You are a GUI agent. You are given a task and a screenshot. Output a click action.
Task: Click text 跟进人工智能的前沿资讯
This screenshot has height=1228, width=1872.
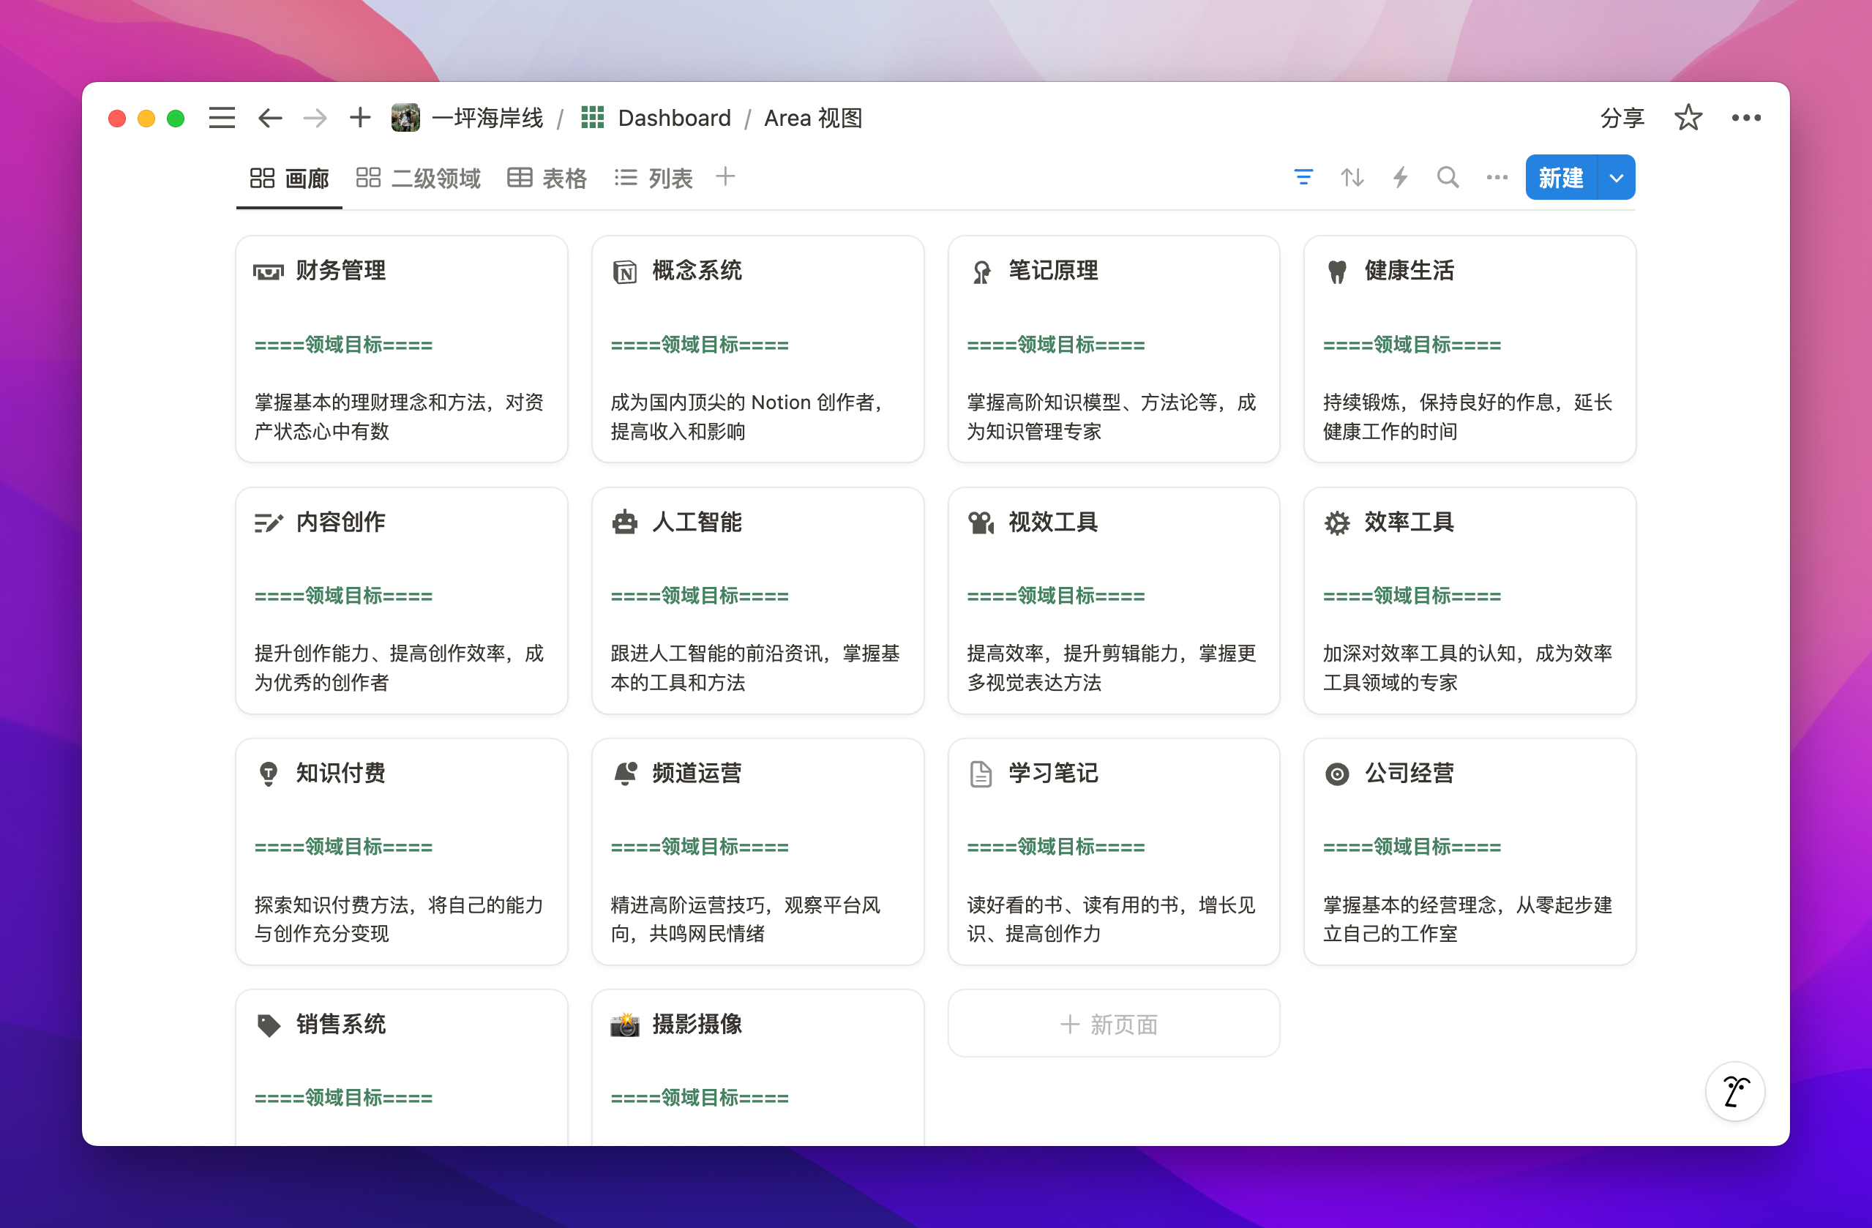716,654
